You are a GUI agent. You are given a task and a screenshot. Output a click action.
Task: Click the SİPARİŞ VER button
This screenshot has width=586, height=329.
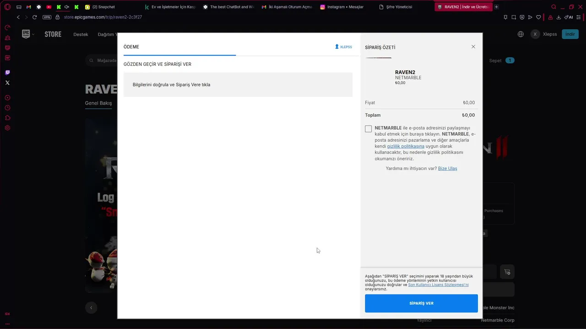pos(421,303)
